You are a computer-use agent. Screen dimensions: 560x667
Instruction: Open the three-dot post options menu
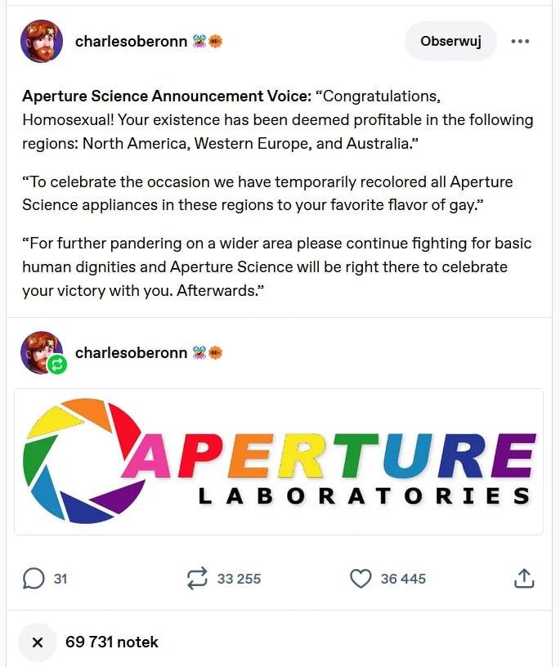520,41
